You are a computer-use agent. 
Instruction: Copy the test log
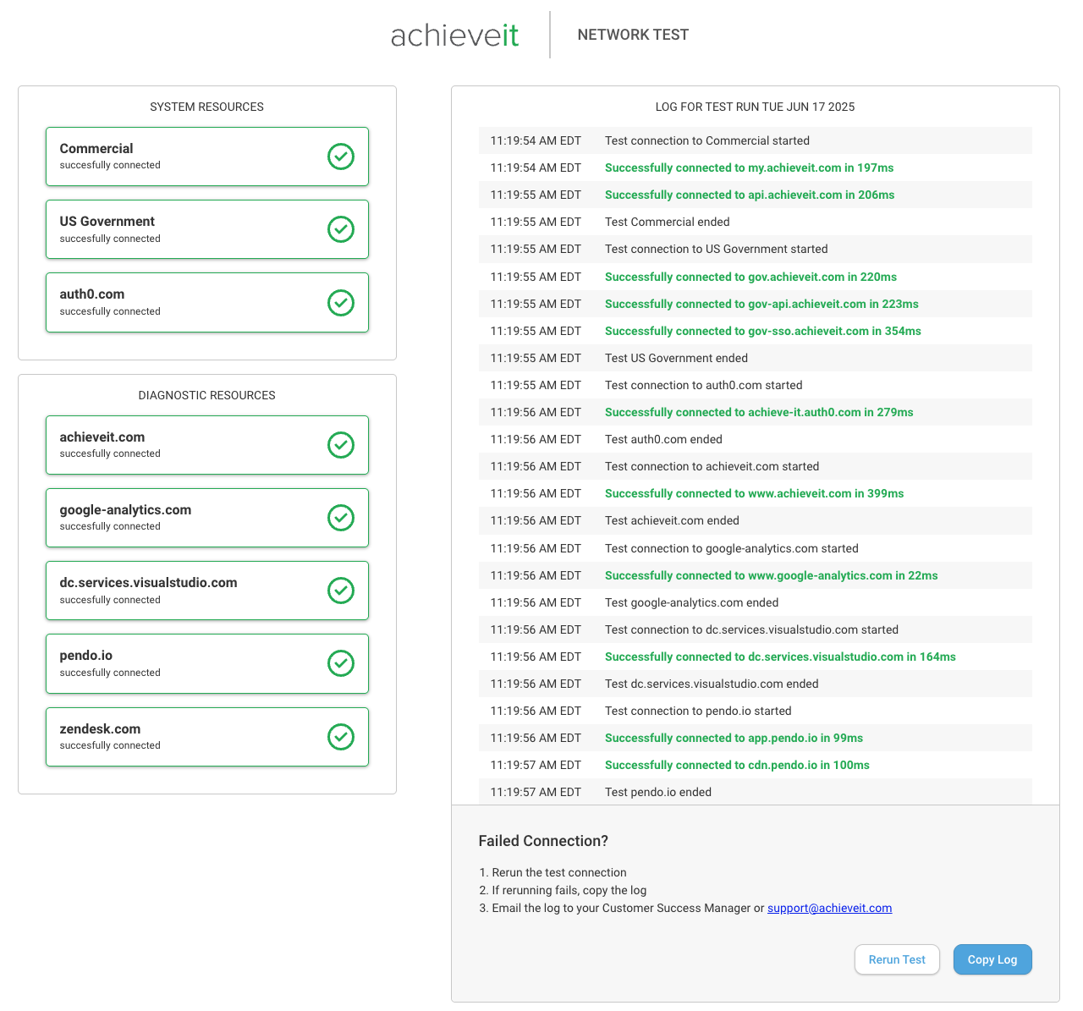click(992, 959)
